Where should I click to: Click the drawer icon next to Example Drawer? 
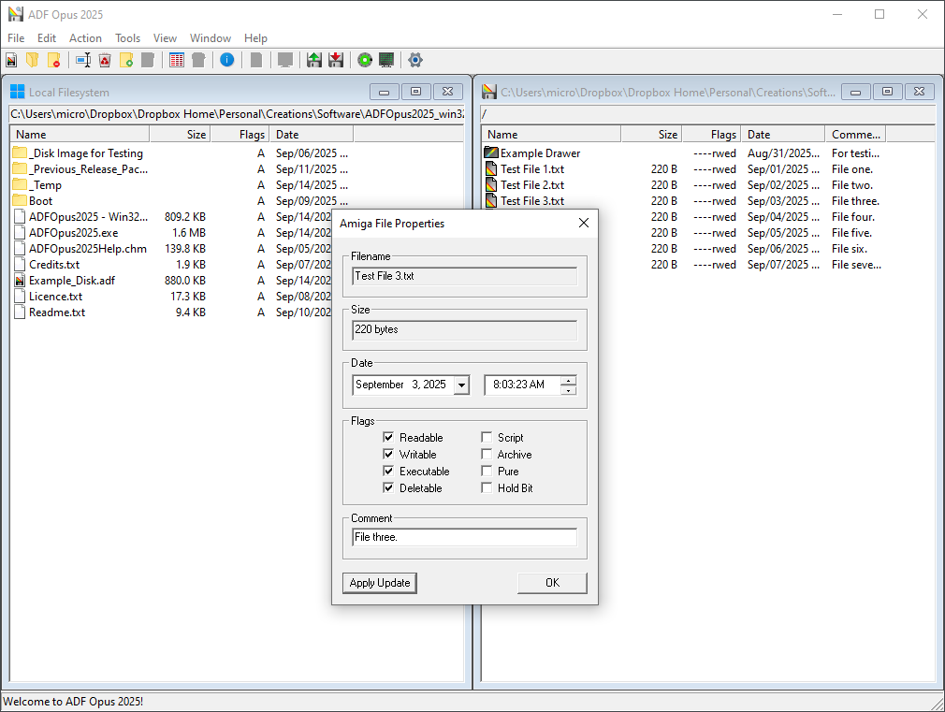[491, 153]
